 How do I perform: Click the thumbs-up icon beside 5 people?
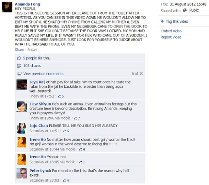[x=19, y=58]
